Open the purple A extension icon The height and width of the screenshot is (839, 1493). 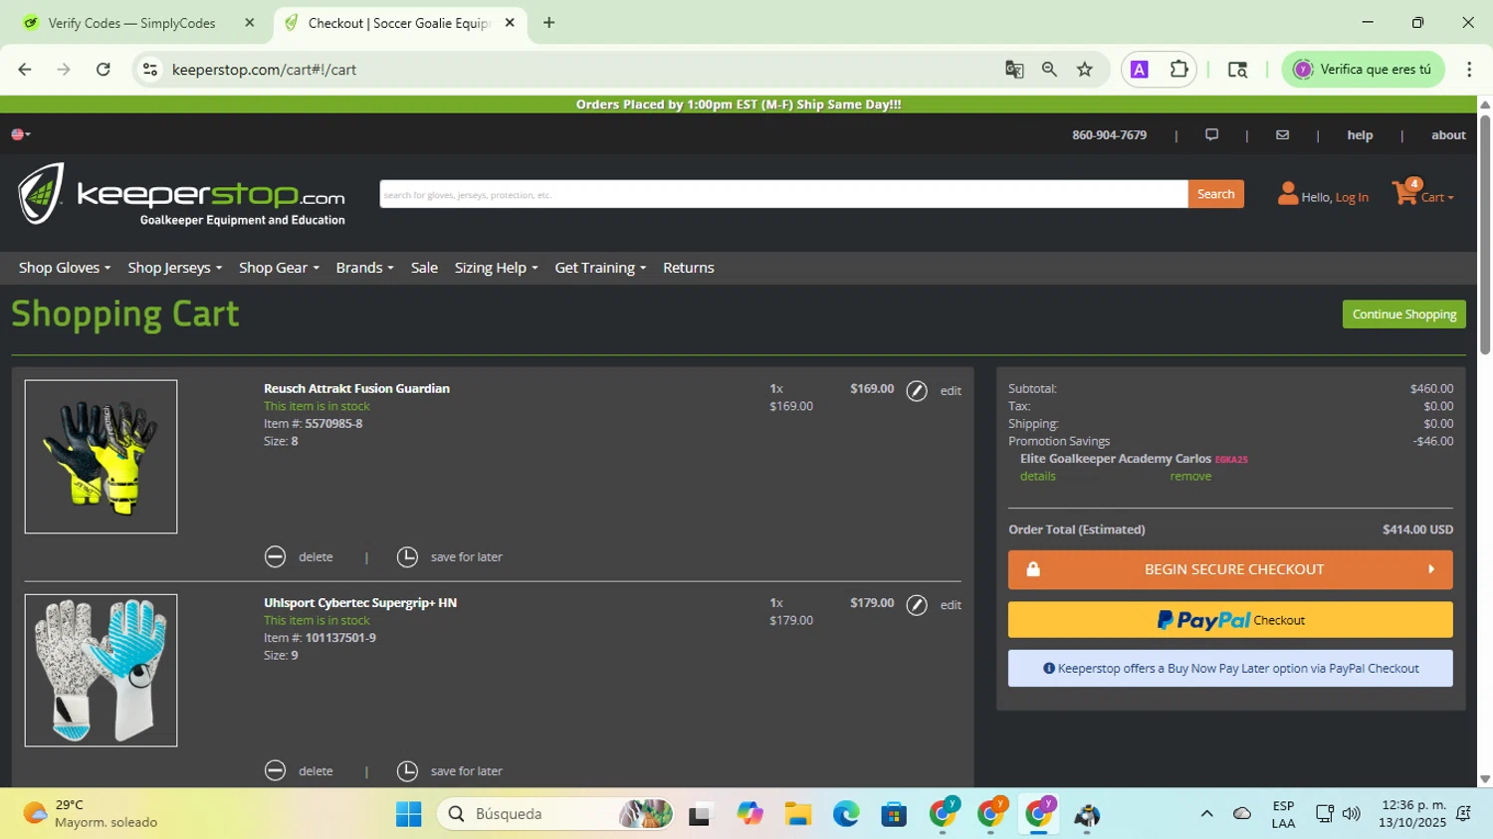[x=1140, y=70]
